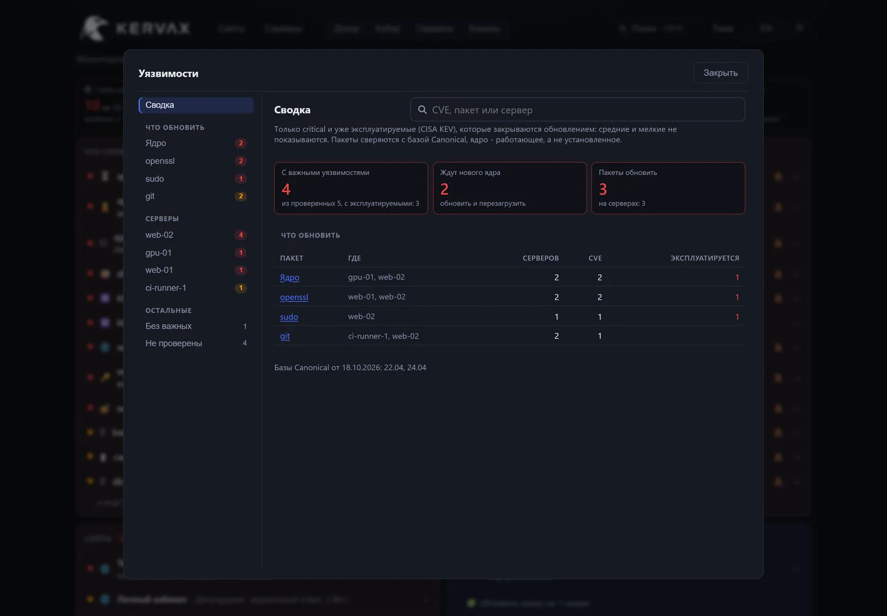Click the Уязвимости dialog title
The height and width of the screenshot is (616, 887).
tap(168, 73)
